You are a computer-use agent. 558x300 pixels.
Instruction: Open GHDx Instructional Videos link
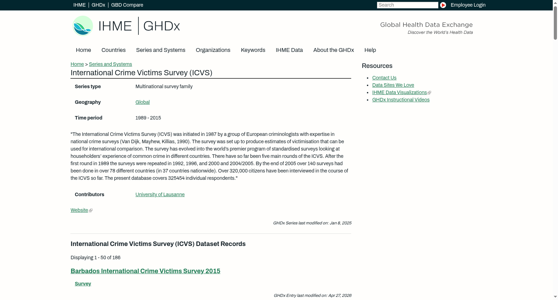401,100
